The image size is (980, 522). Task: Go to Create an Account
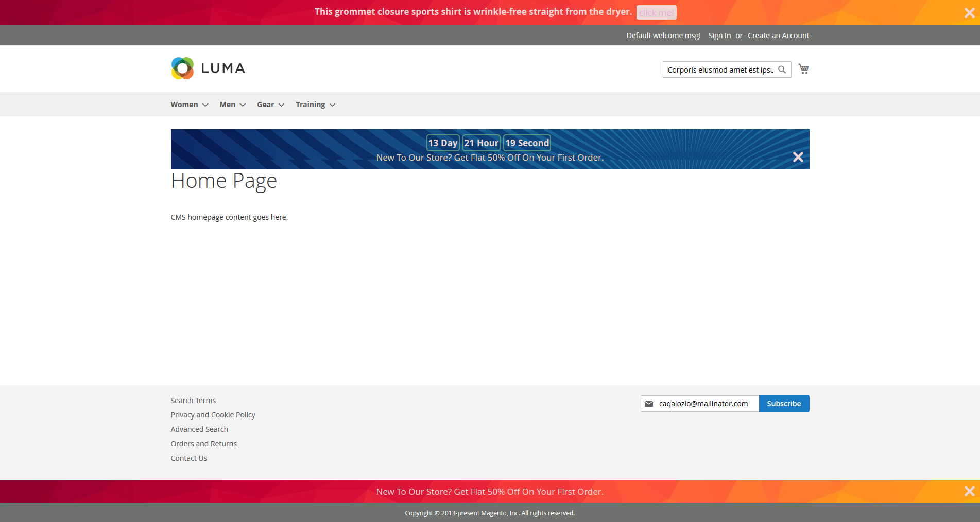click(x=778, y=36)
